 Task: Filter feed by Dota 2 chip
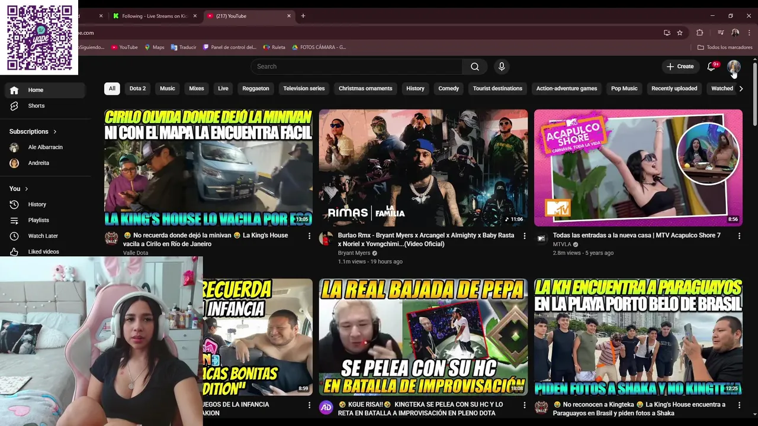tap(137, 89)
